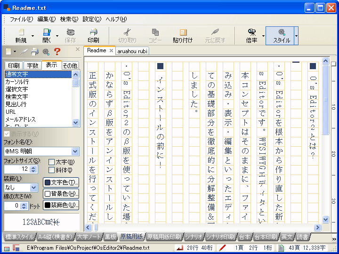Adjust the 線の太さ spinner
The height and width of the screenshot is (254, 339).
(24, 206)
